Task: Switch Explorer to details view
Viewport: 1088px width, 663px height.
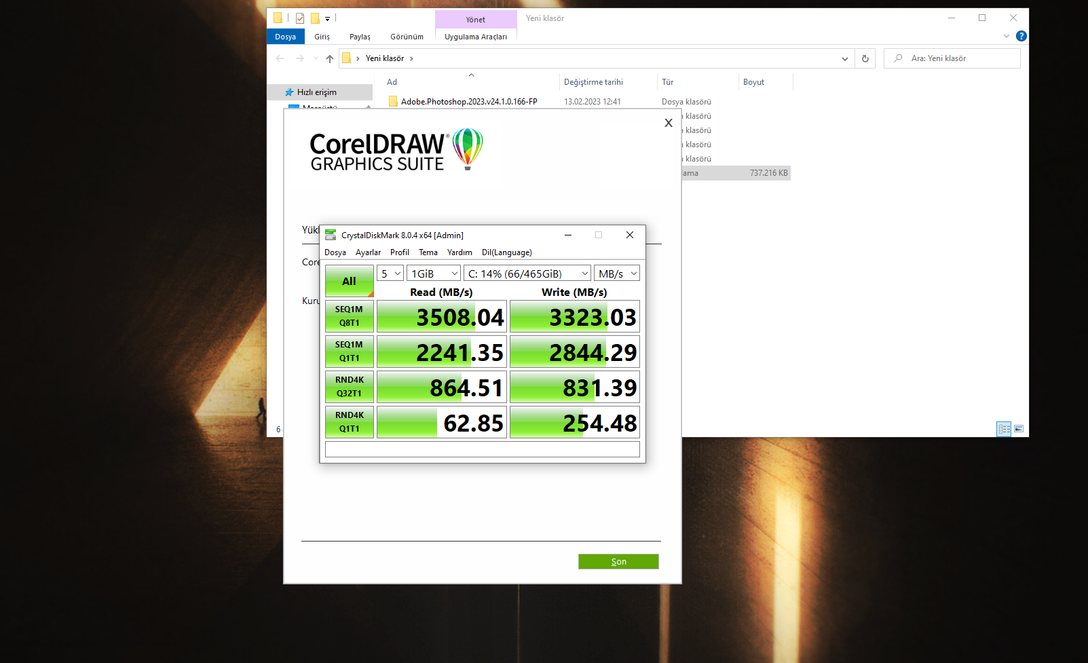Action: click(x=1004, y=428)
